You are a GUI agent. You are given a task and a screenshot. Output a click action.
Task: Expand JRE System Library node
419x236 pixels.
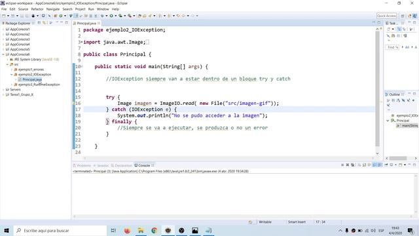pos(7,60)
